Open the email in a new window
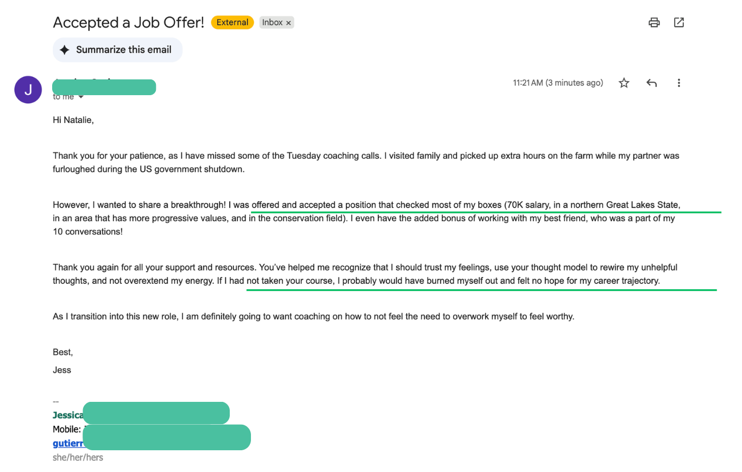Viewport: 742px width, 472px height. coord(679,22)
